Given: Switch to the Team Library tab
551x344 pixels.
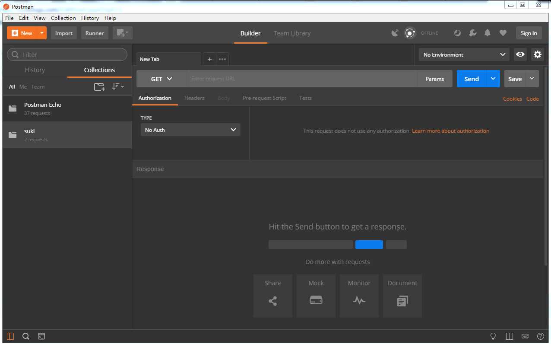Looking at the screenshot, I should click(292, 33).
